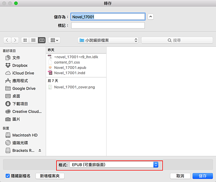
Task: Open 下載項目 in the sidebar
Action: point(17,104)
